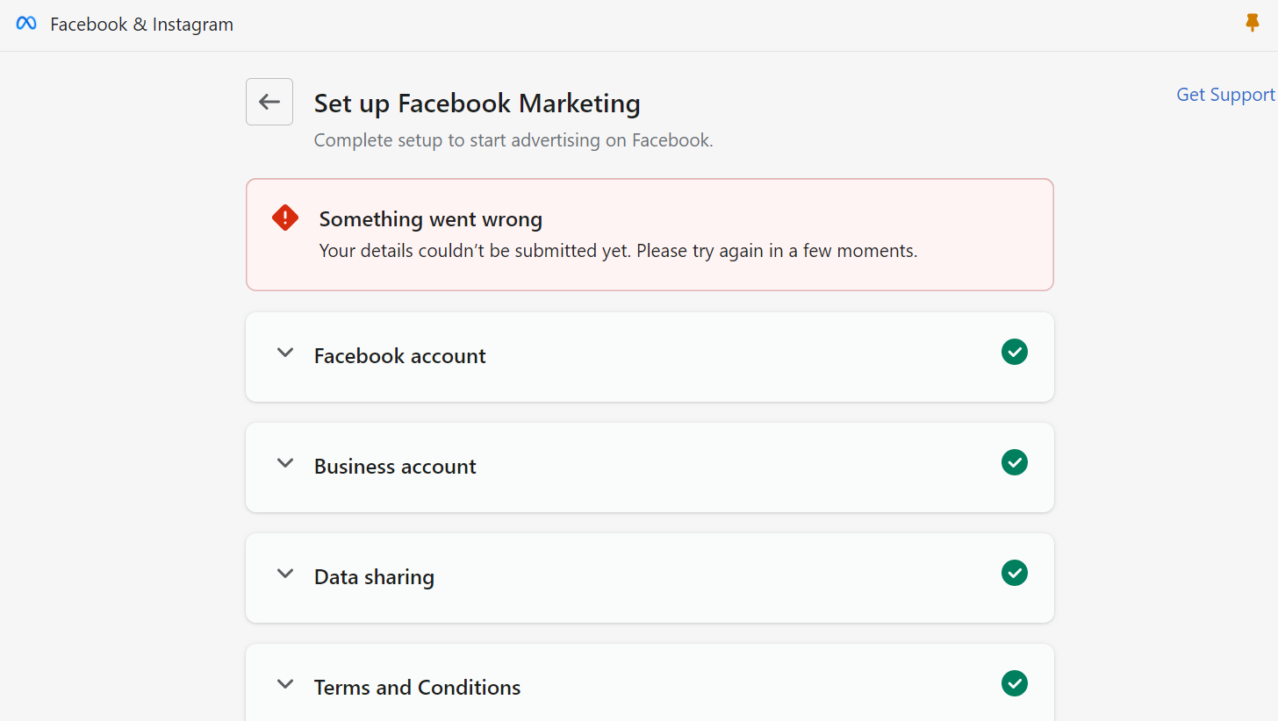Select the Facebook account section title
This screenshot has width=1278, height=721.
click(x=400, y=356)
